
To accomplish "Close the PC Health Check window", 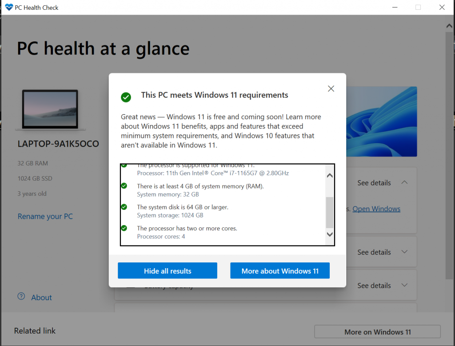I will pos(442,7).
